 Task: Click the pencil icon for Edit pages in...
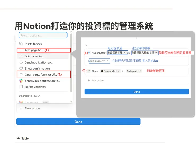pyautogui.click(x=21, y=56)
